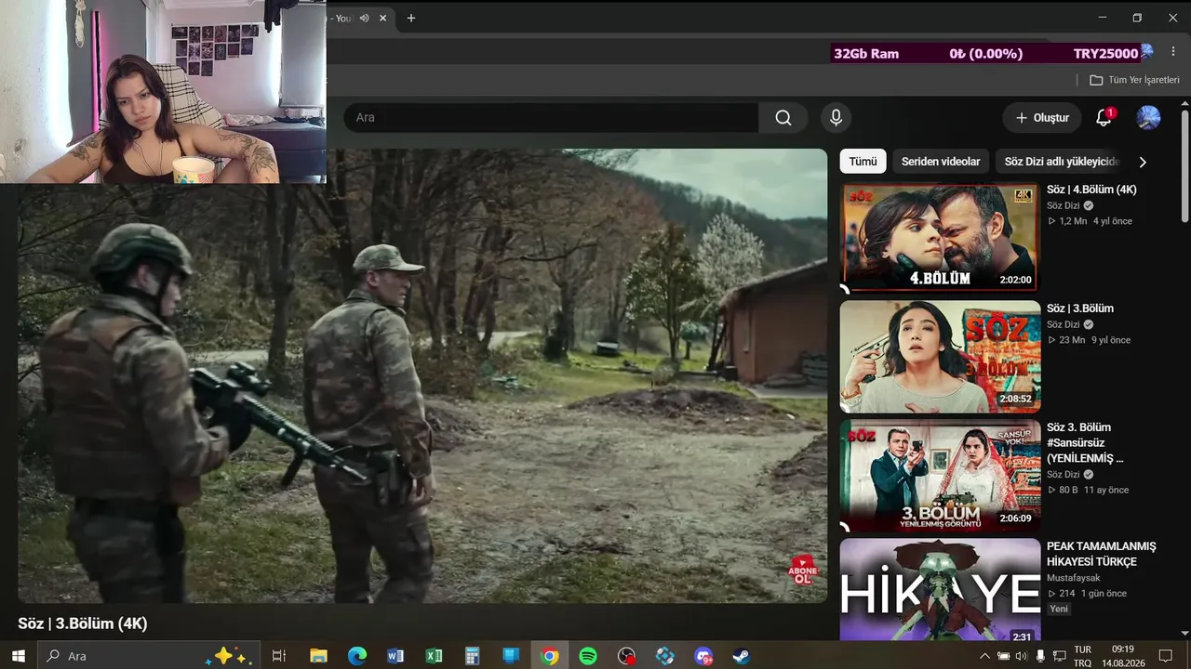Click the YouTube search magnifier button
This screenshot has width=1191, height=669.
click(x=783, y=118)
